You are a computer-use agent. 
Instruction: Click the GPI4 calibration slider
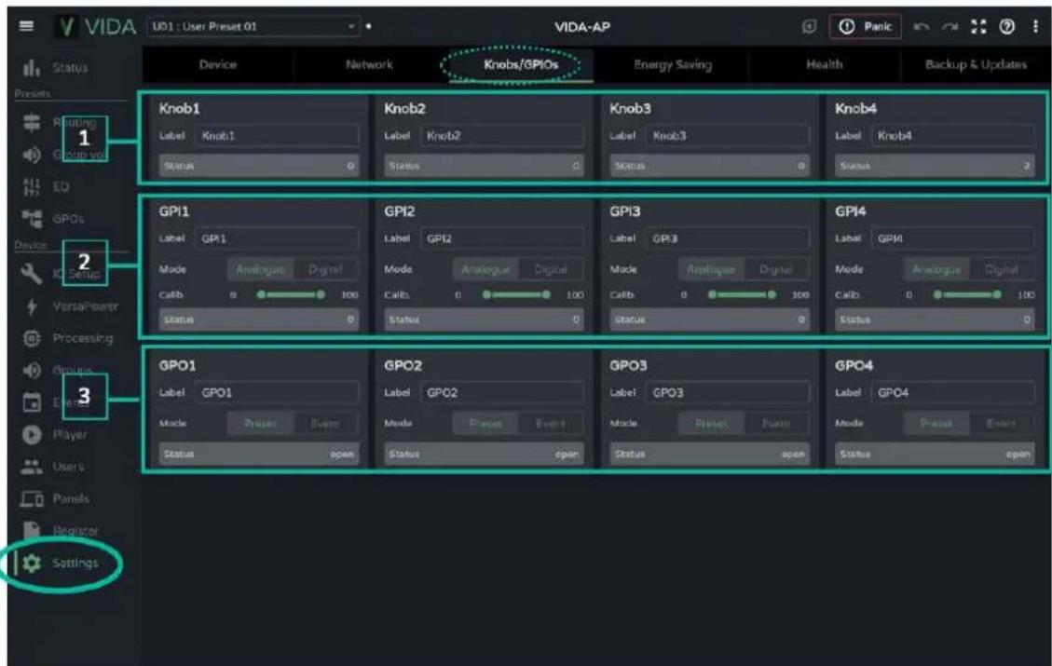coord(967,295)
